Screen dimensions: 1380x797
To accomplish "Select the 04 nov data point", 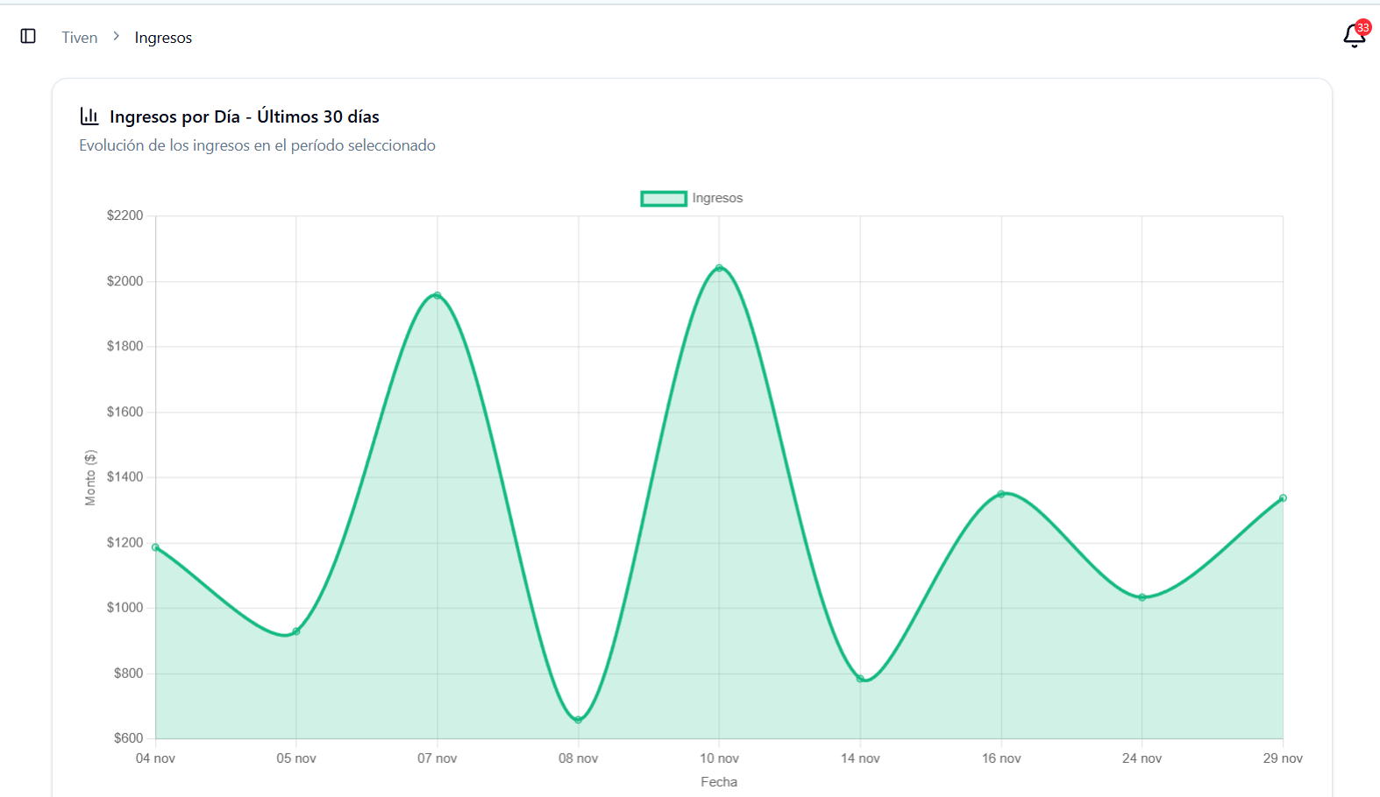I will pos(156,547).
